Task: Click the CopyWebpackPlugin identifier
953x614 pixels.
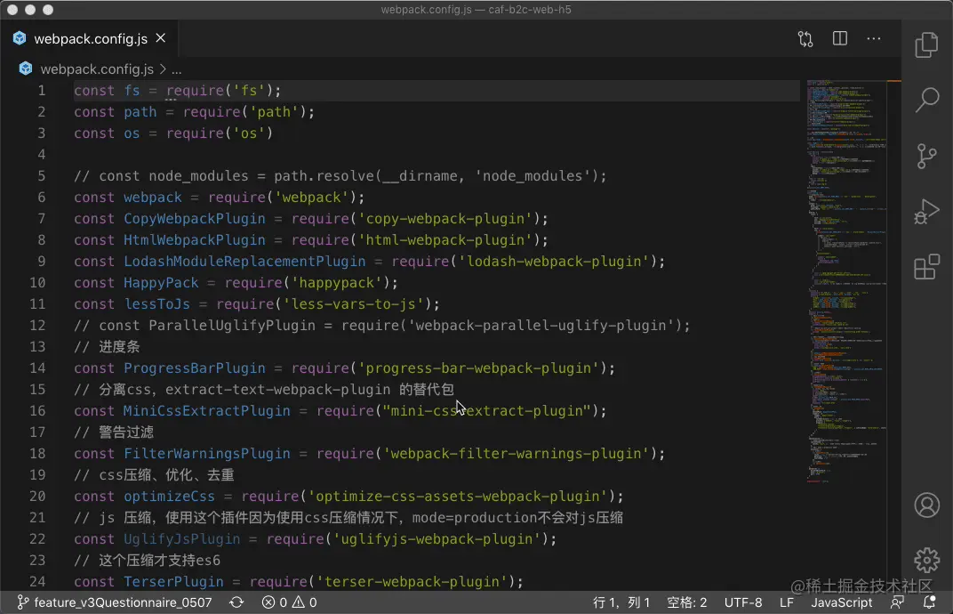Action: point(195,219)
